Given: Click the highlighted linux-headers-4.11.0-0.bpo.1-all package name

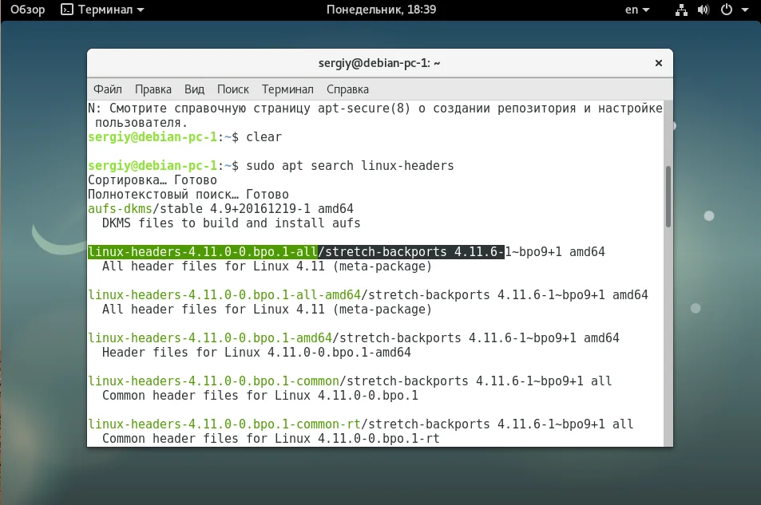Looking at the screenshot, I should (x=202, y=252).
